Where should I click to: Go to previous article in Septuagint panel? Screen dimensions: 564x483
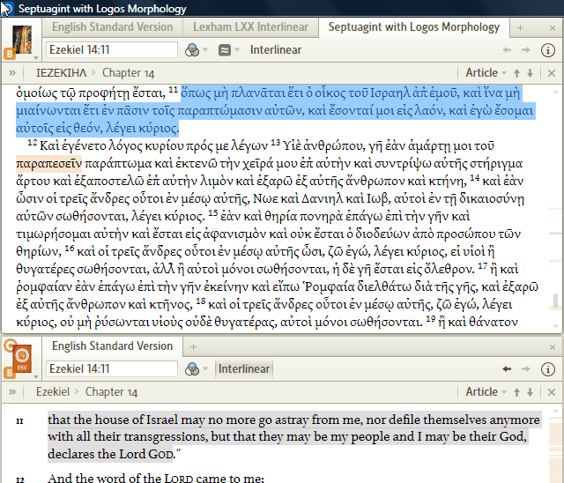(x=517, y=73)
